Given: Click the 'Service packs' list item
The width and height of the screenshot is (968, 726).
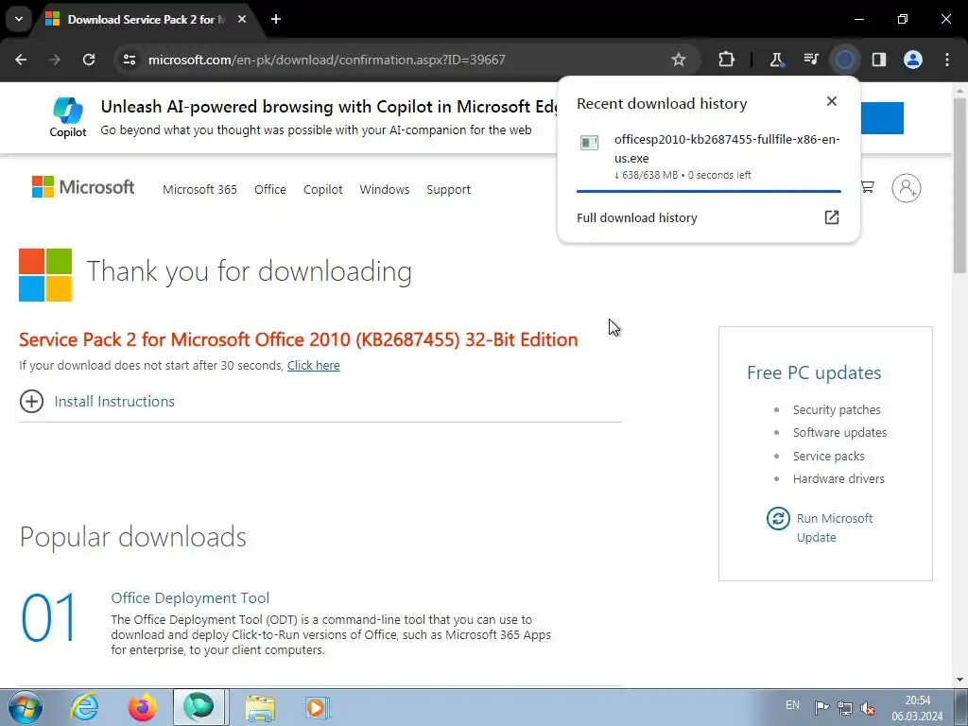Looking at the screenshot, I should 828,457.
